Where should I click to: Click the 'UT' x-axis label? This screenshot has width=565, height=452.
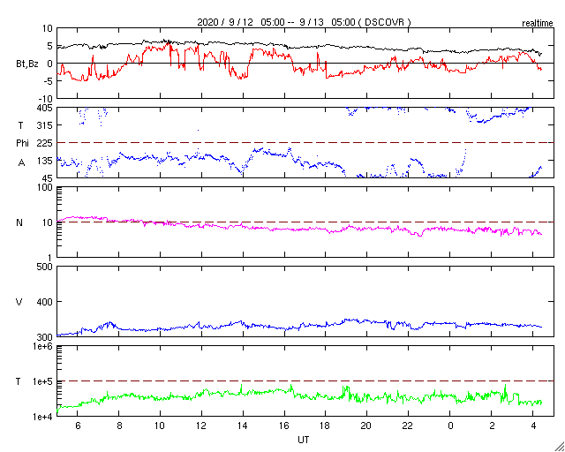[304, 440]
